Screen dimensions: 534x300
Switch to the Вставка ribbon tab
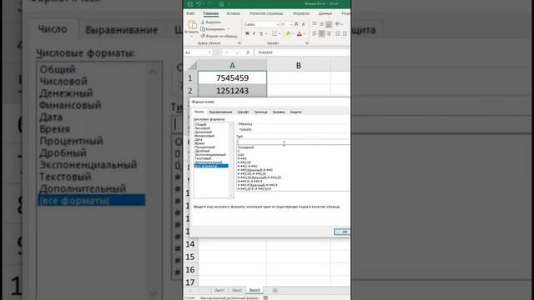[234, 13]
